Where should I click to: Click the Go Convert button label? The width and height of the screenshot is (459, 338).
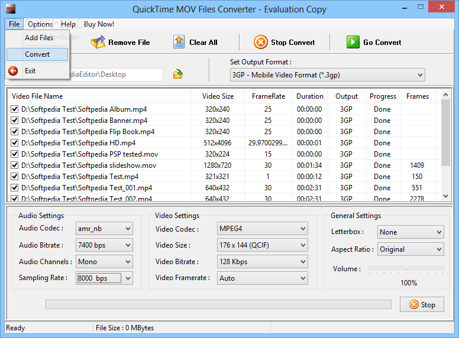coord(382,43)
